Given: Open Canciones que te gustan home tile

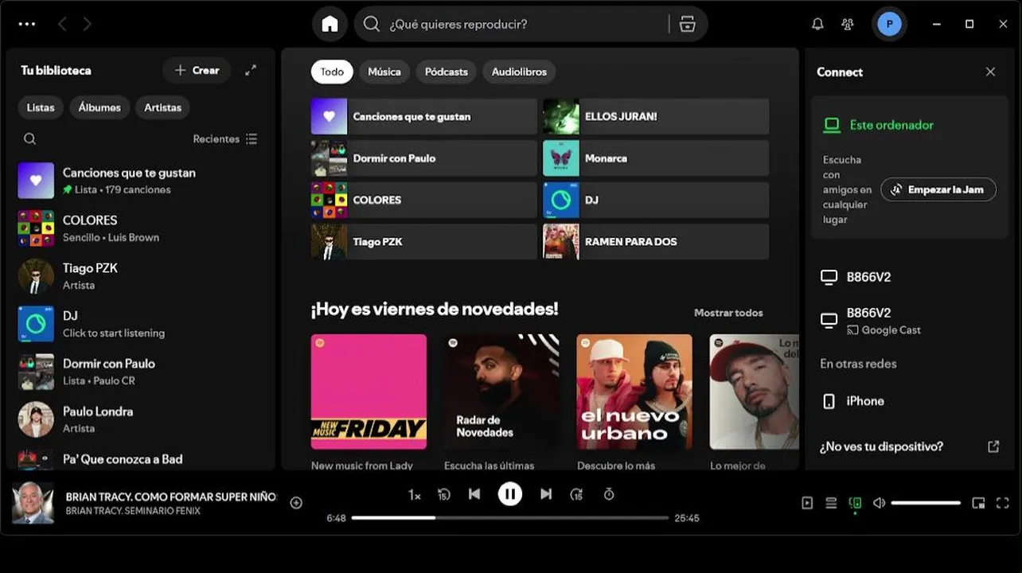Looking at the screenshot, I should tap(424, 116).
